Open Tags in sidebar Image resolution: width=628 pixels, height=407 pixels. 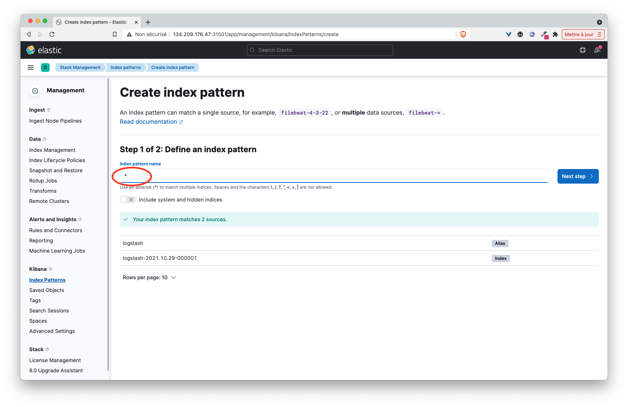[35, 300]
